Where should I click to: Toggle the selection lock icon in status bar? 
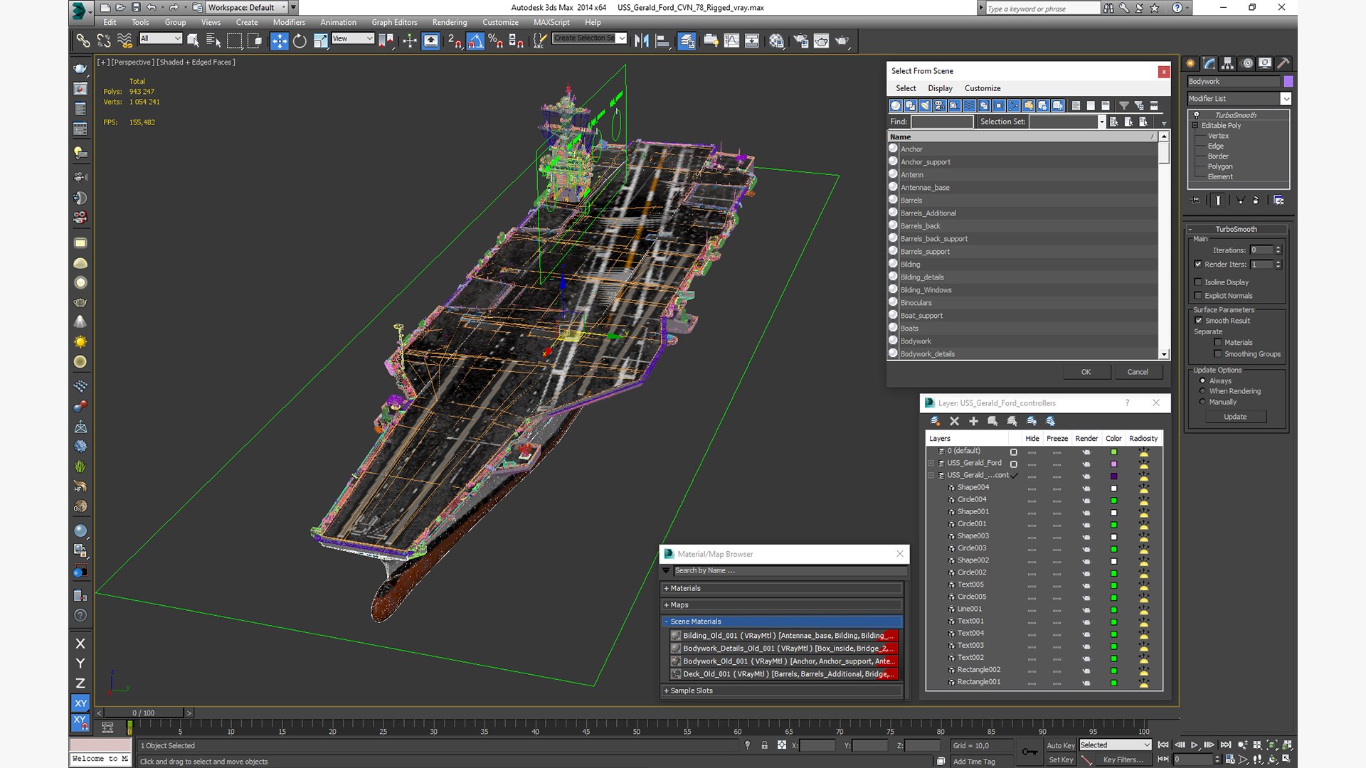click(x=764, y=745)
